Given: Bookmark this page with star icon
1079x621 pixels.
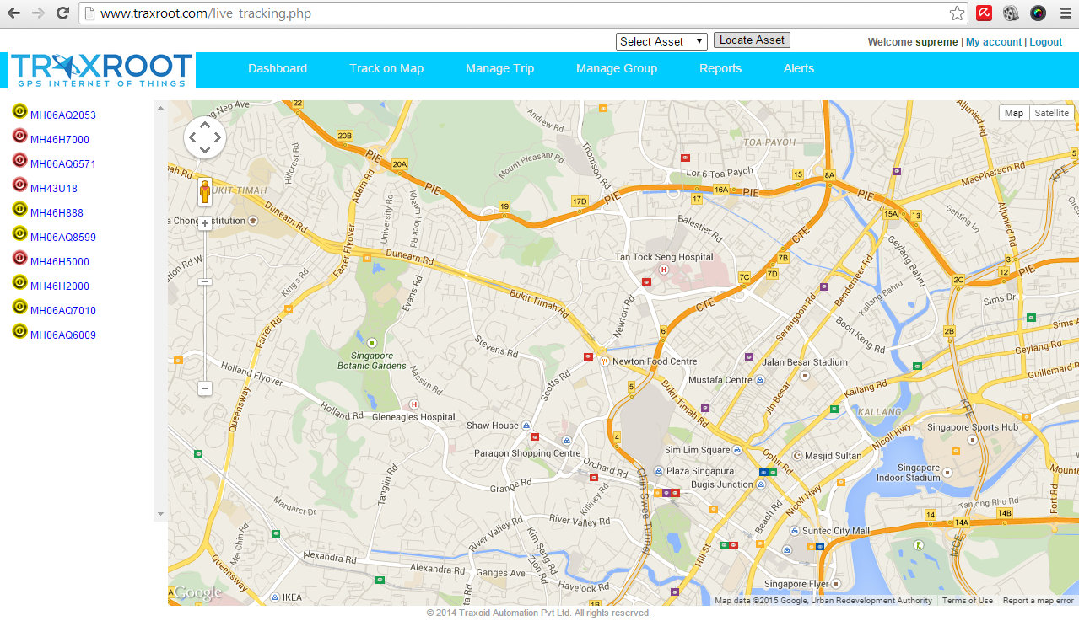Looking at the screenshot, I should pyautogui.click(x=957, y=13).
